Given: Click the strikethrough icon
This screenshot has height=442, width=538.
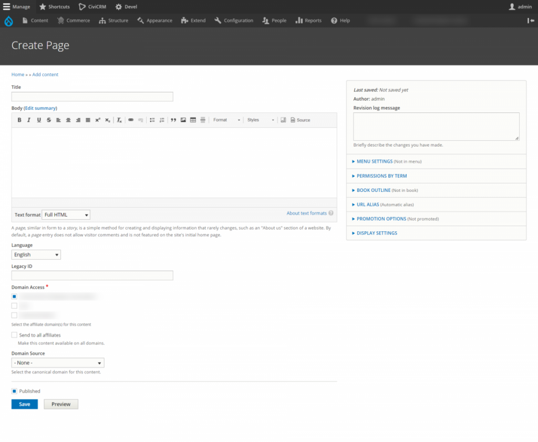Looking at the screenshot, I should pos(49,120).
